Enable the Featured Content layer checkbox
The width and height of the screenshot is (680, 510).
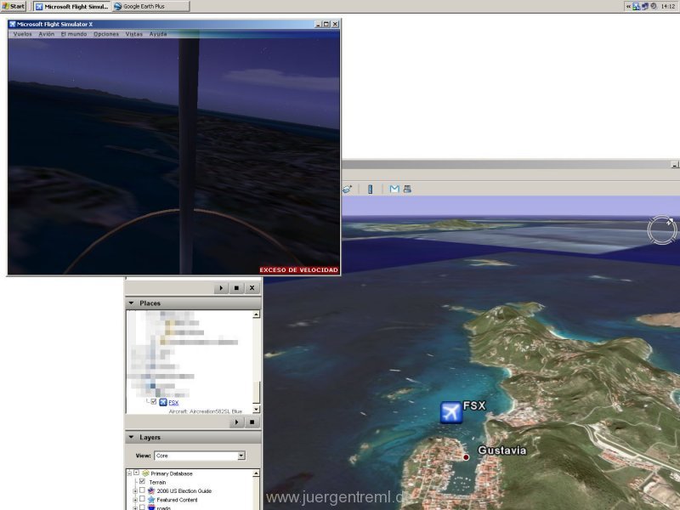pyautogui.click(x=142, y=499)
